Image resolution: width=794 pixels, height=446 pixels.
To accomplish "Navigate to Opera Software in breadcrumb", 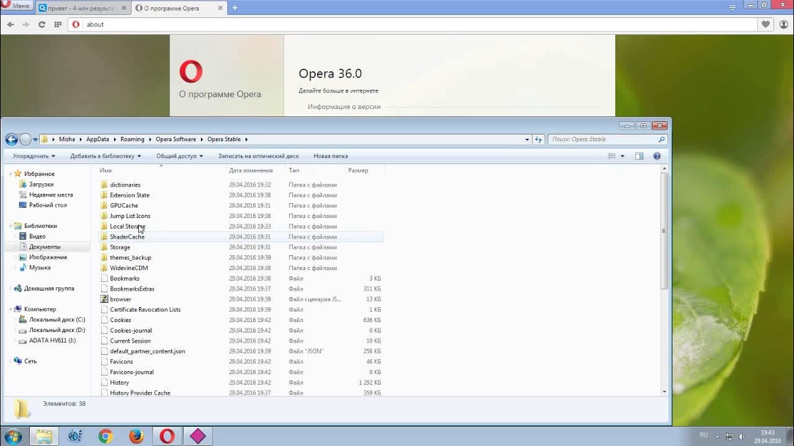I will point(176,139).
